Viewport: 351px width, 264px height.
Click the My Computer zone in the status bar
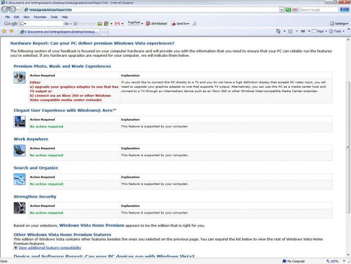coord(294,261)
